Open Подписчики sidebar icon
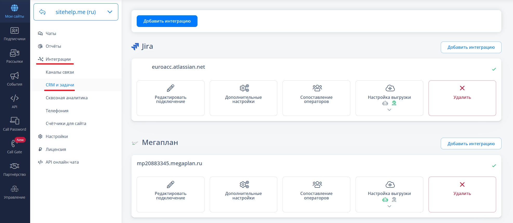This screenshot has height=223, width=513. click(x=15, y=31)
